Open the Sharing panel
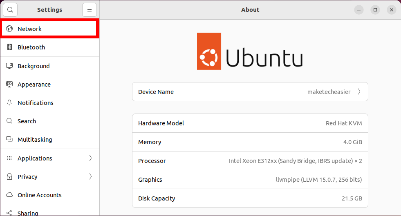Image resolution: width=401 pixels, height=216 pixels. tap(50, 210)
